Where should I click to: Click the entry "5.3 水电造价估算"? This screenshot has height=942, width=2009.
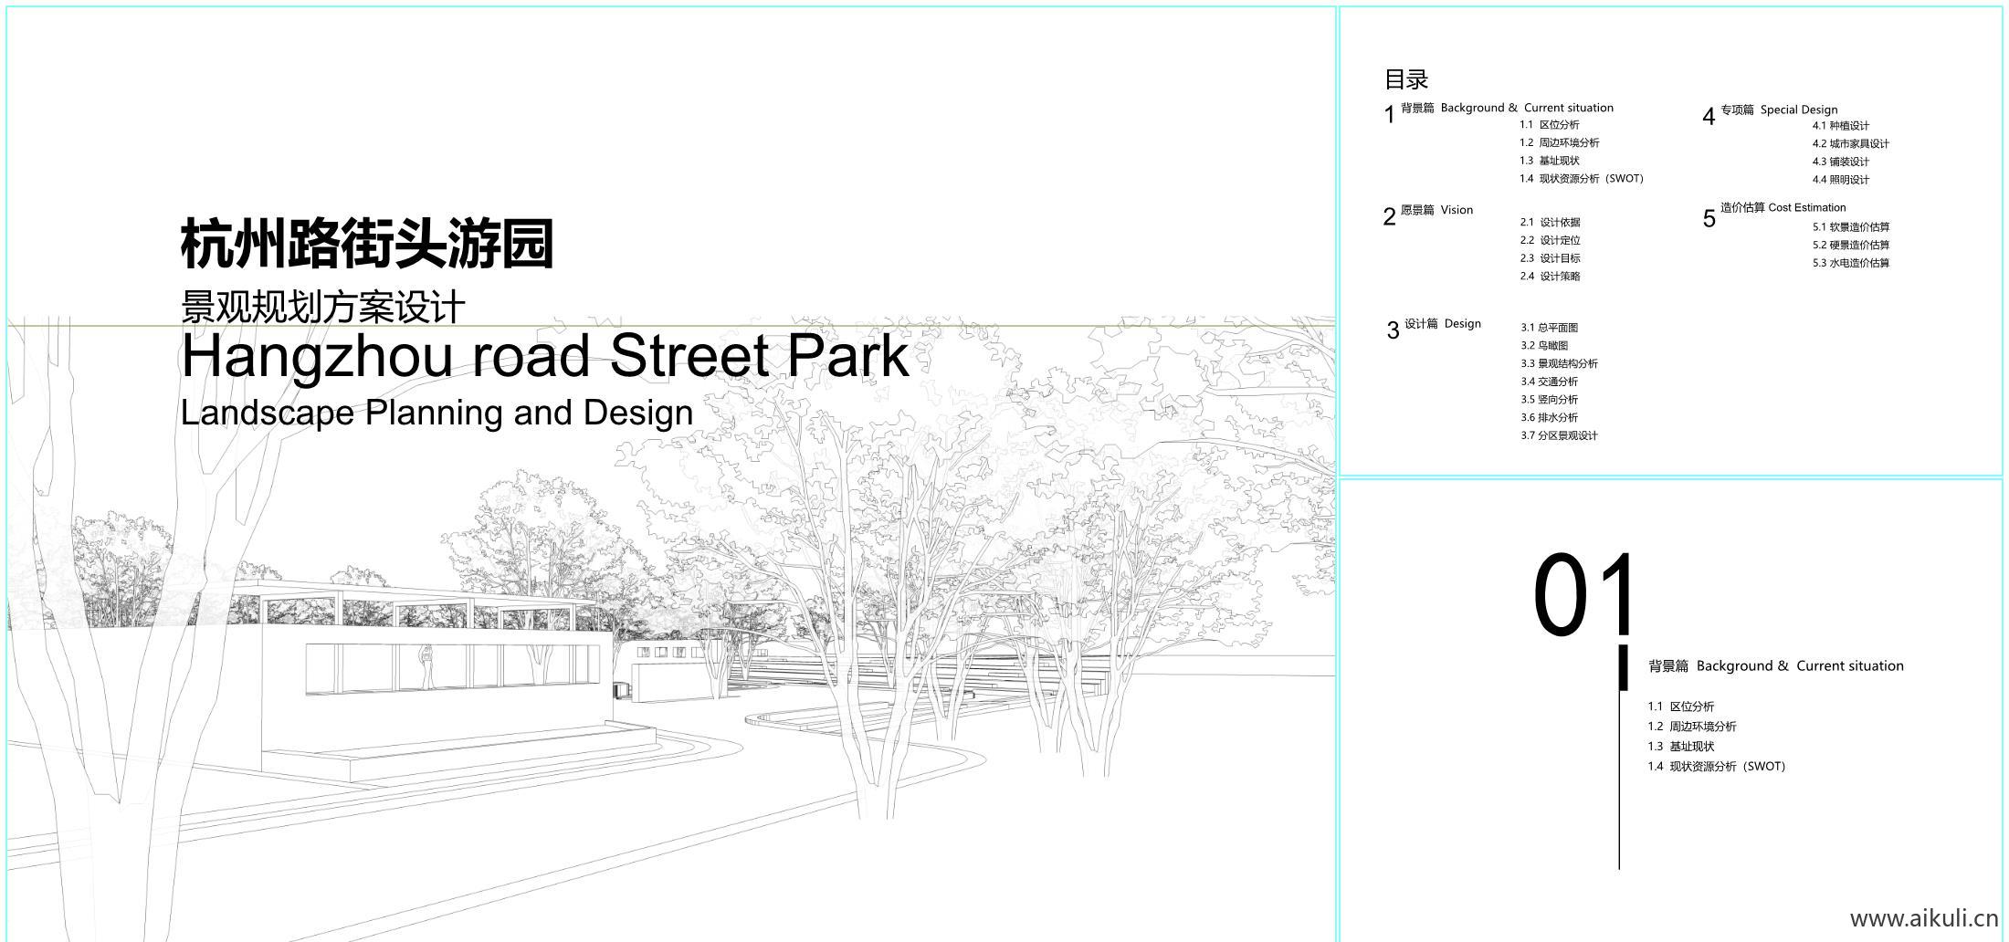pos(1850,263)
